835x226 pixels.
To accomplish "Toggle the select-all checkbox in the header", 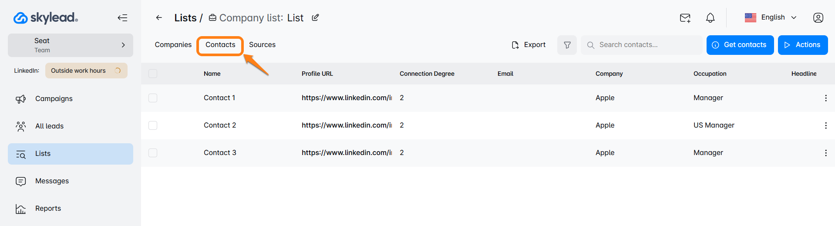I will pos(153,74).
